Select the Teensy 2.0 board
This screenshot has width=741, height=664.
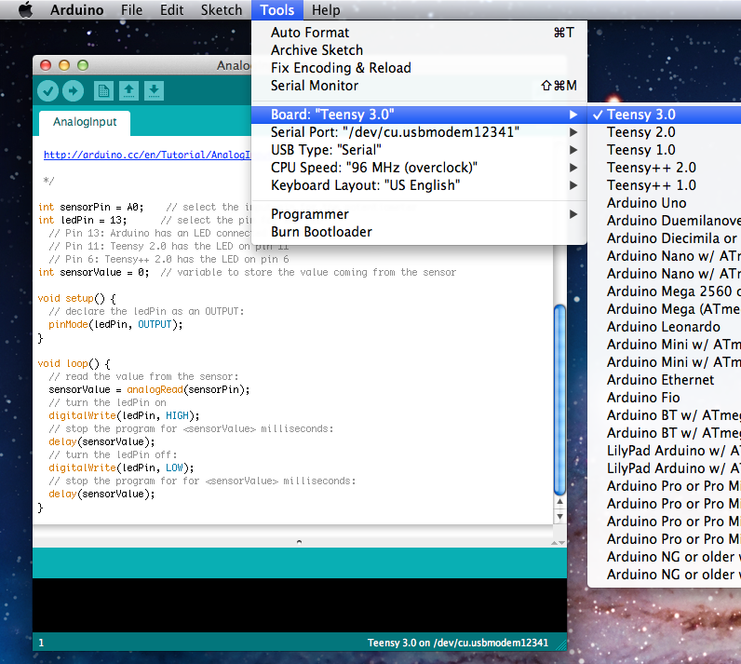664,132
